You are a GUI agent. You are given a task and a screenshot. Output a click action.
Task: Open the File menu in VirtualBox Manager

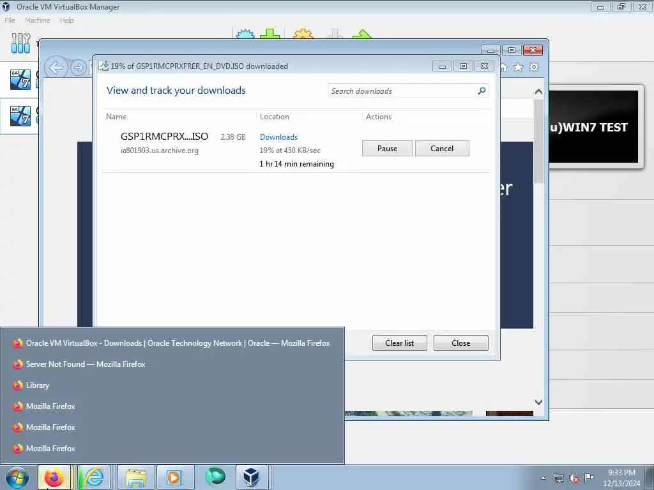point(10,20)
